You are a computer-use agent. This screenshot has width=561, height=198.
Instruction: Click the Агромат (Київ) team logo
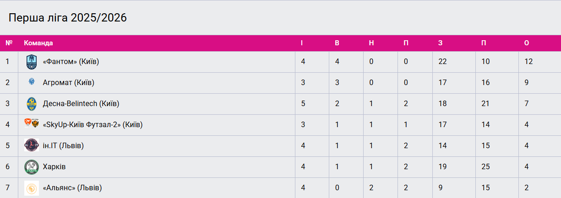click(31, 82)
